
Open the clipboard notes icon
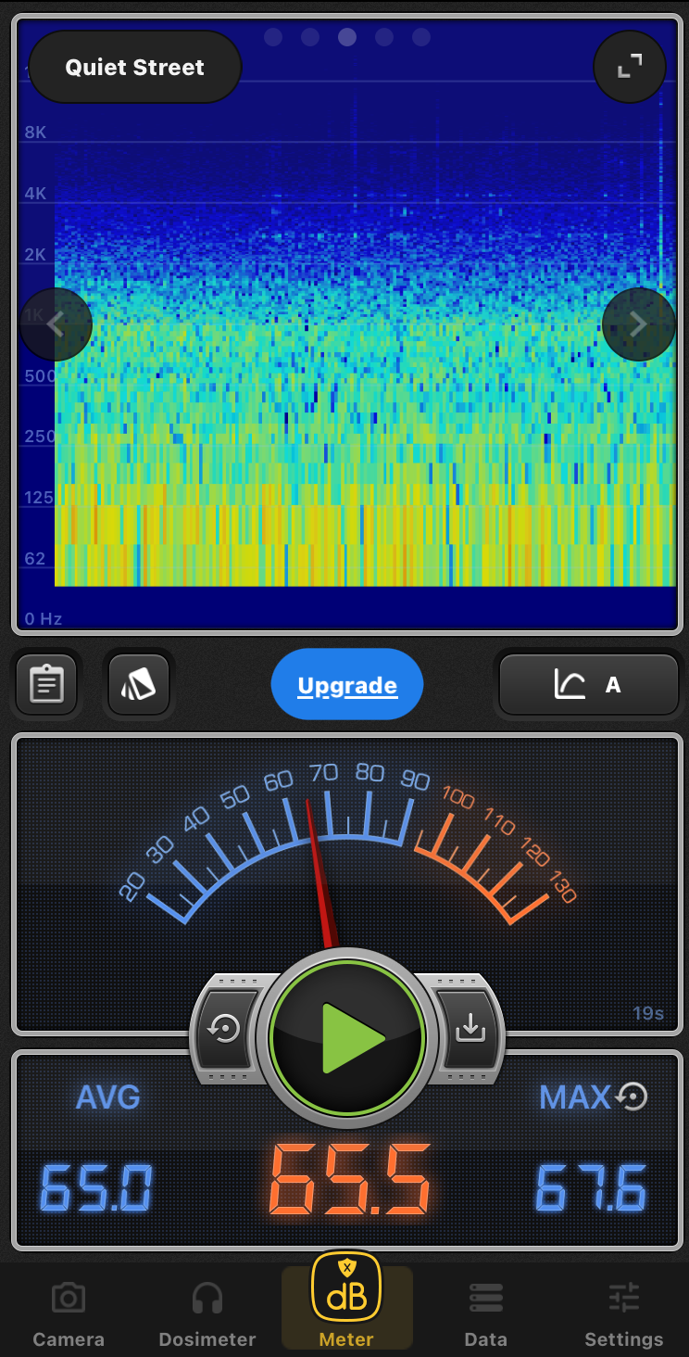pyautogui.click(x=46, y=686)
